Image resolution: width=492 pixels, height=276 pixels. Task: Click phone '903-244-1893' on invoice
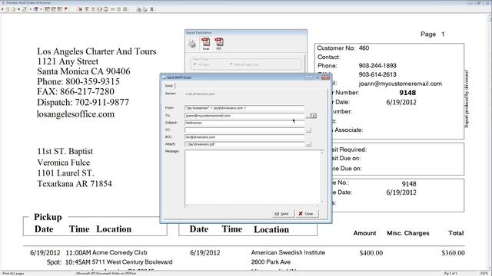point(377,66)
